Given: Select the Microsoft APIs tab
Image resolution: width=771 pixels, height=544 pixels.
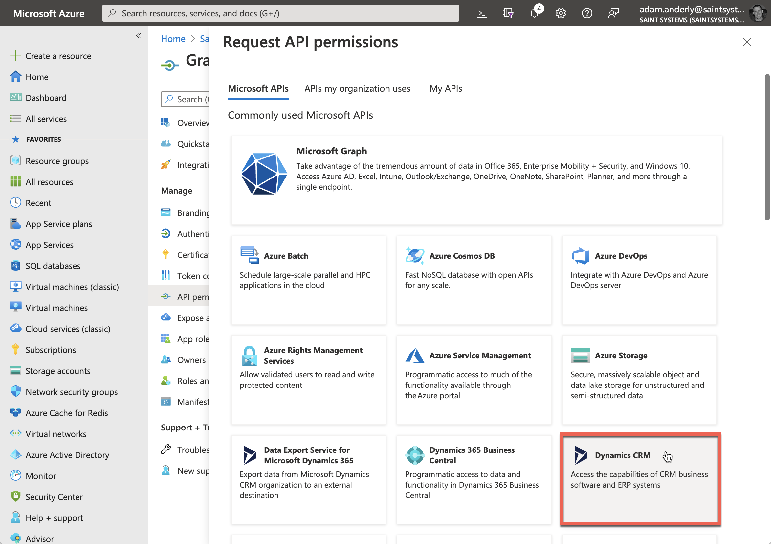Looking at the screenshot, I should pyautogui.click(x=258, y=88).
